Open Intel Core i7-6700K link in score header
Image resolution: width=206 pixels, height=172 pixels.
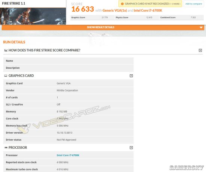point(148,11)
